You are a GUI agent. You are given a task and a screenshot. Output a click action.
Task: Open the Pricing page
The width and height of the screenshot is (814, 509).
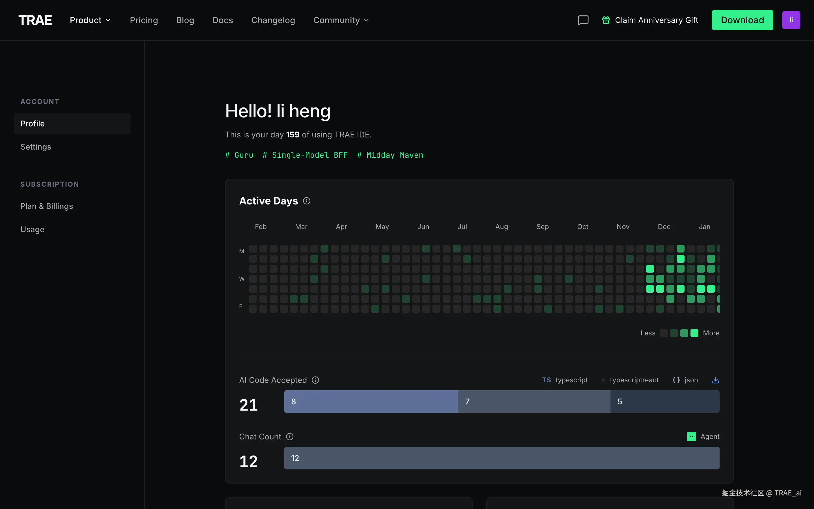pyautogui.click(x=144, y=20)
